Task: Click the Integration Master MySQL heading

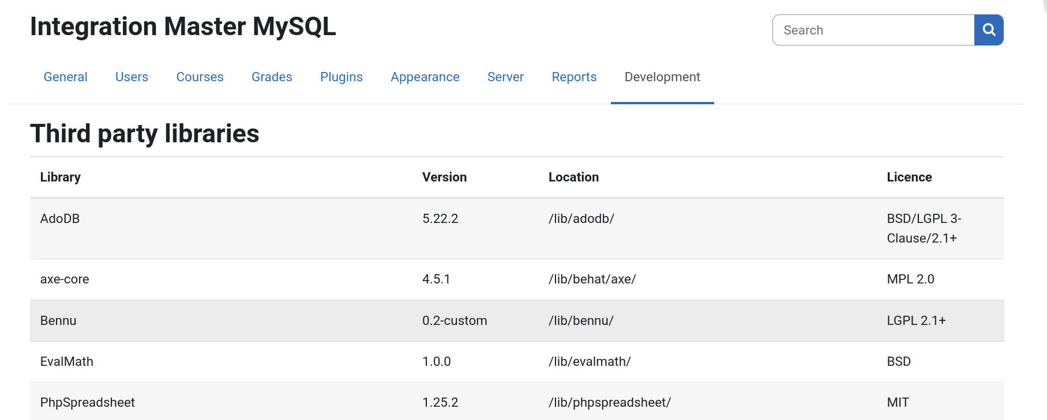Action: coord(183,27)
